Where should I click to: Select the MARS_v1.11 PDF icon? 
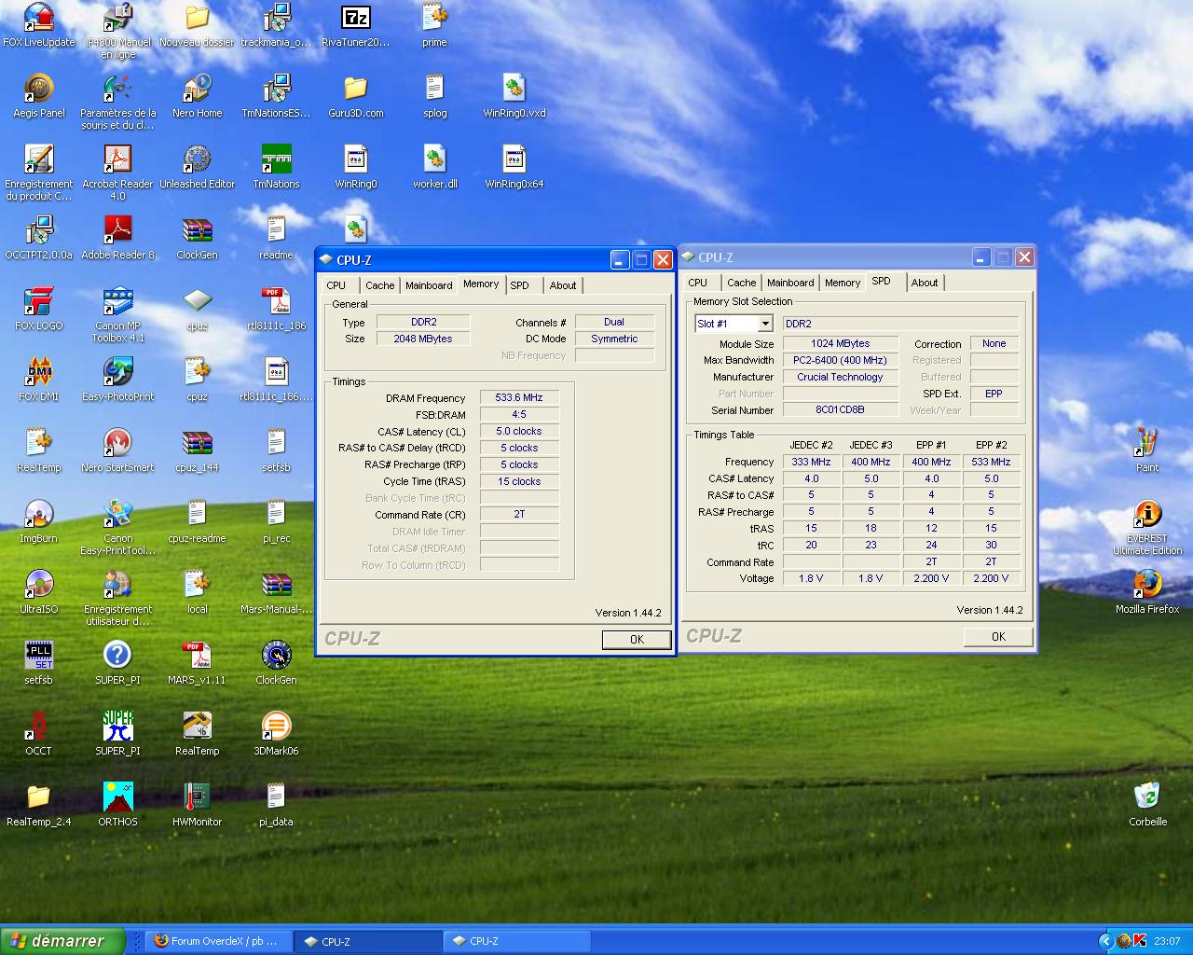coord(197,662)
